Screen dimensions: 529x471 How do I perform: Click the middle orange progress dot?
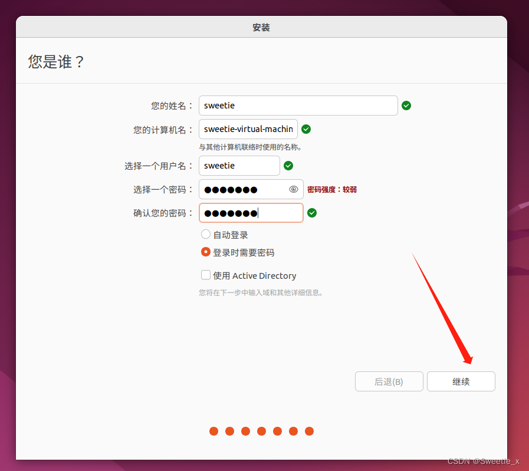coord(261,431)
